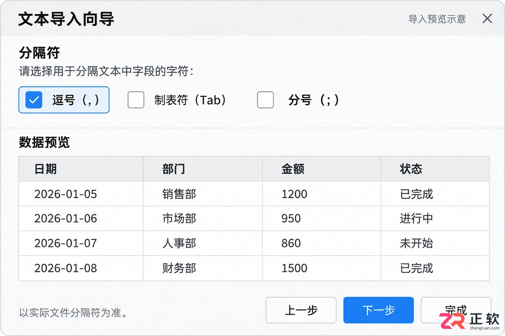Select 已完成 in the 销售部 row
505x336 pixels.
point(435,194)
